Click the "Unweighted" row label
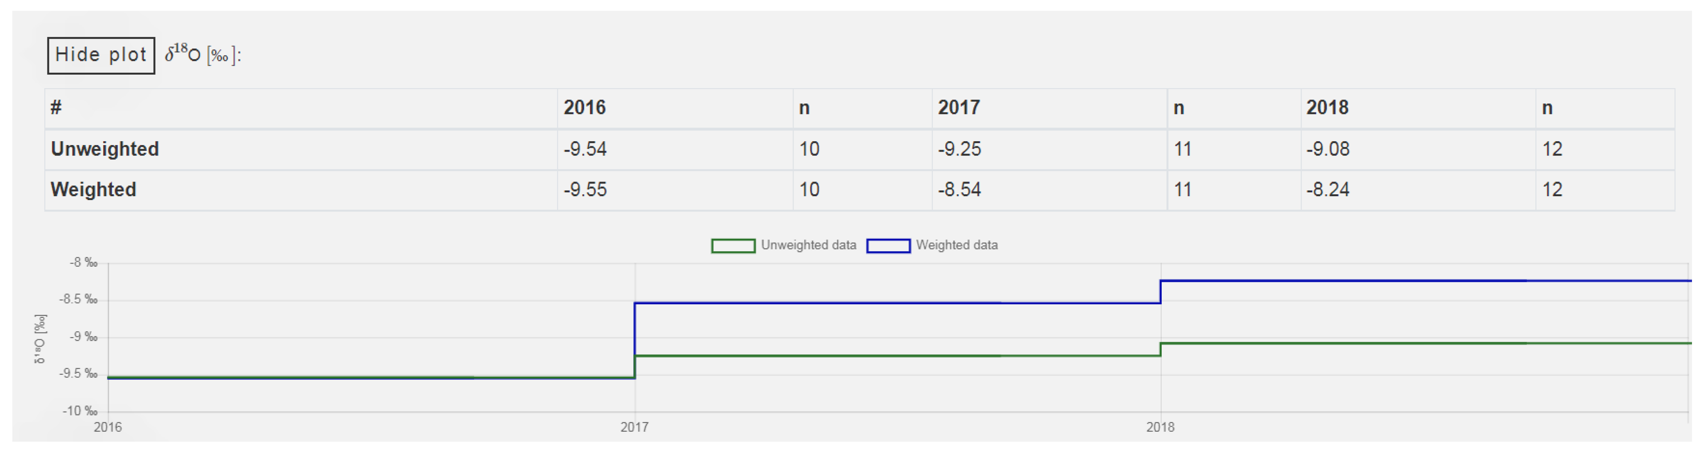This screenshot has height=454, width=1702. (105, 149)
